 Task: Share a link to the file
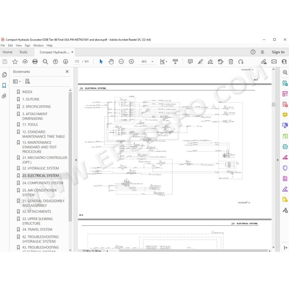tap(264, 62)
